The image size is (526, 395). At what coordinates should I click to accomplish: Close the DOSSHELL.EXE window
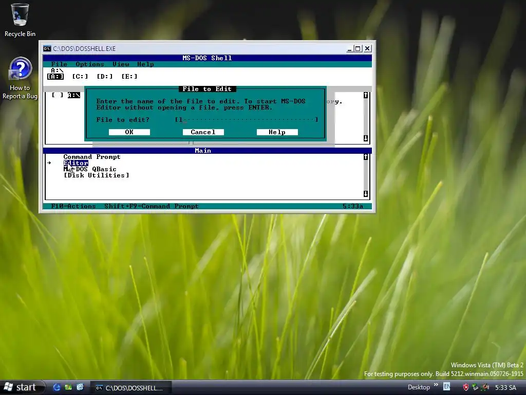tap(367, 49)
